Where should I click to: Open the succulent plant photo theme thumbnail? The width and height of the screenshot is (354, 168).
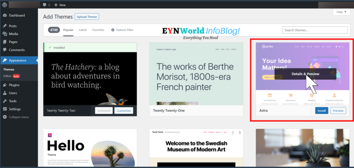(x=302, y=148)
